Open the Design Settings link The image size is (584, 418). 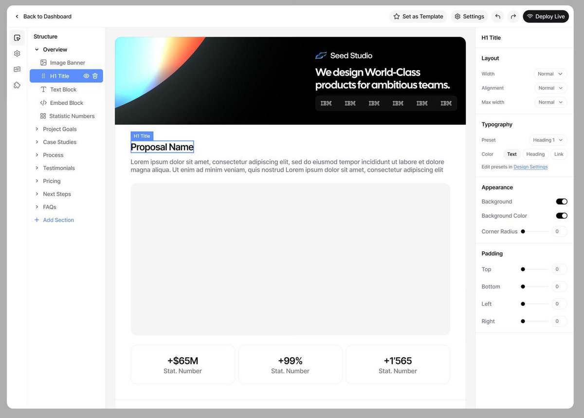pos(530,167)
